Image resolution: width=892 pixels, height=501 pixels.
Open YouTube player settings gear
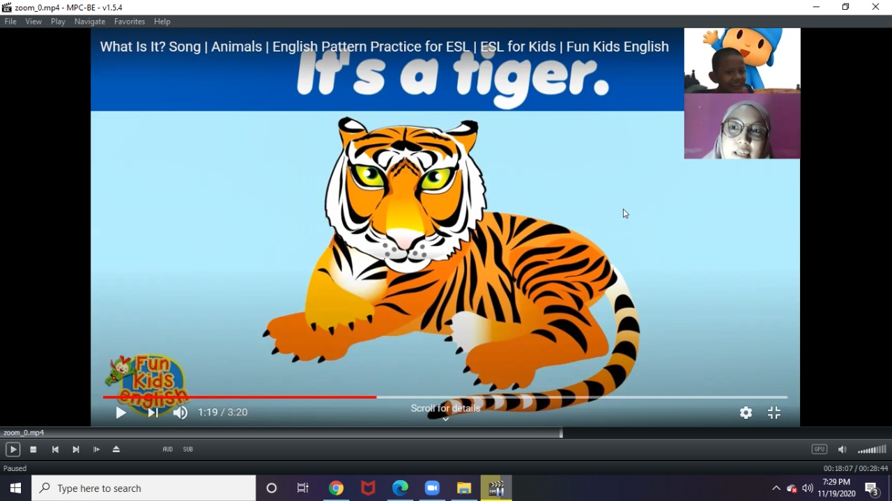[x=746, y=413]
